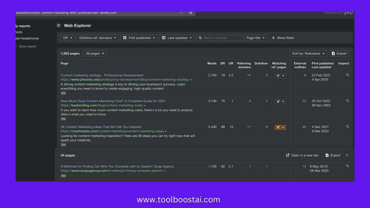The height and width of the screenshot is (208, 370).
Task: Open 6 Methods for Finding Out link
Action: [117, 167]
